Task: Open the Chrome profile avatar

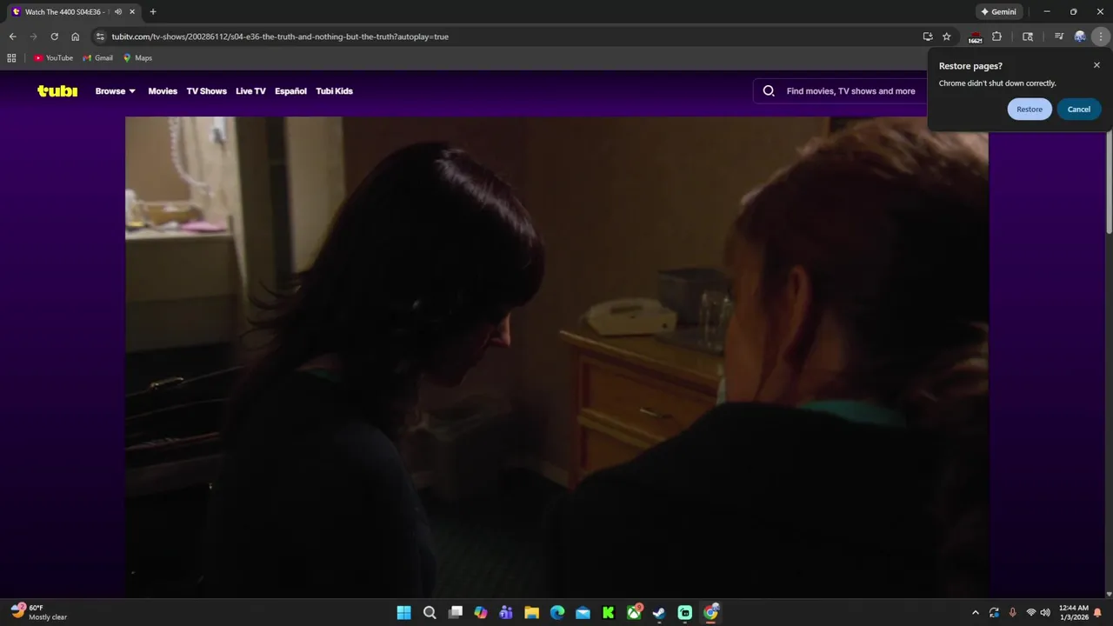Action: pyautogui.click(x=1080, y=37)
